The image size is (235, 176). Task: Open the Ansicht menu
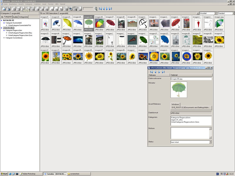point(21,4)
